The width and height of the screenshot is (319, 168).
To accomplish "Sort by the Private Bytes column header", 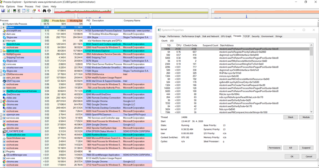I will click(x=58, y=20).
